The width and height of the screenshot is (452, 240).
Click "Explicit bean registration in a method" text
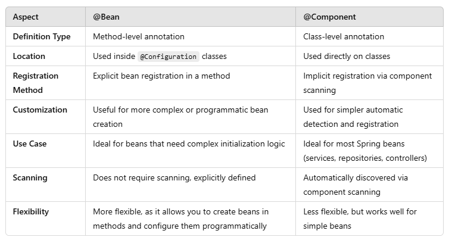tap(161, 76)
